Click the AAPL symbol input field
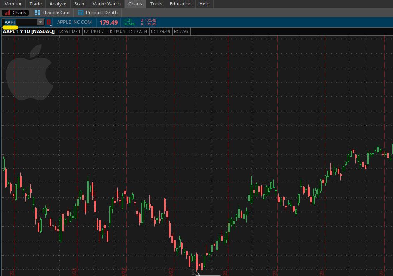The width and height of the screenshot is (393, 276). pos(20,22)
